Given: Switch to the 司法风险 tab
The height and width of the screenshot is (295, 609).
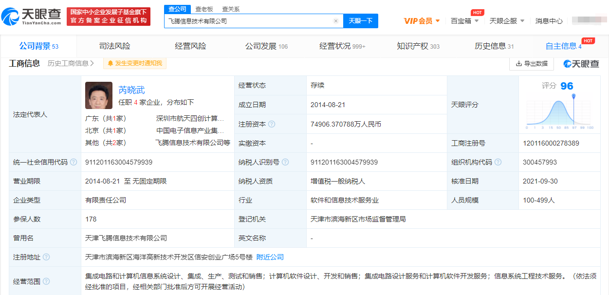Looking at the screenshot, I should coord(114,46).
